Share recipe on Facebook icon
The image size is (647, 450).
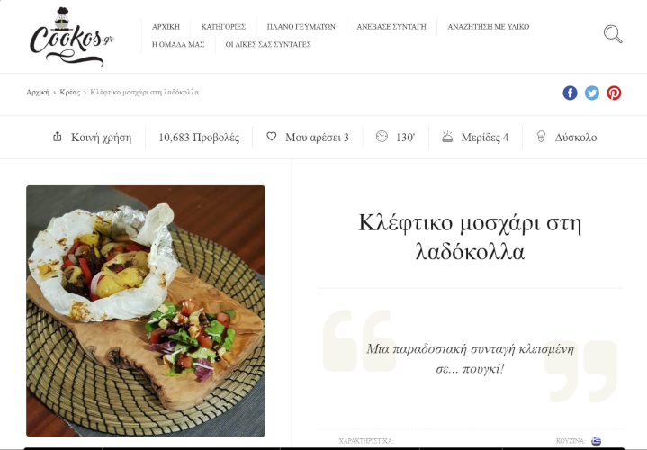point(570,93)
